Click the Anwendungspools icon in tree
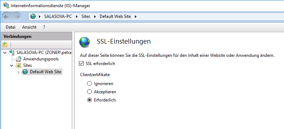The image size is (284, 129). coord(19,59)
